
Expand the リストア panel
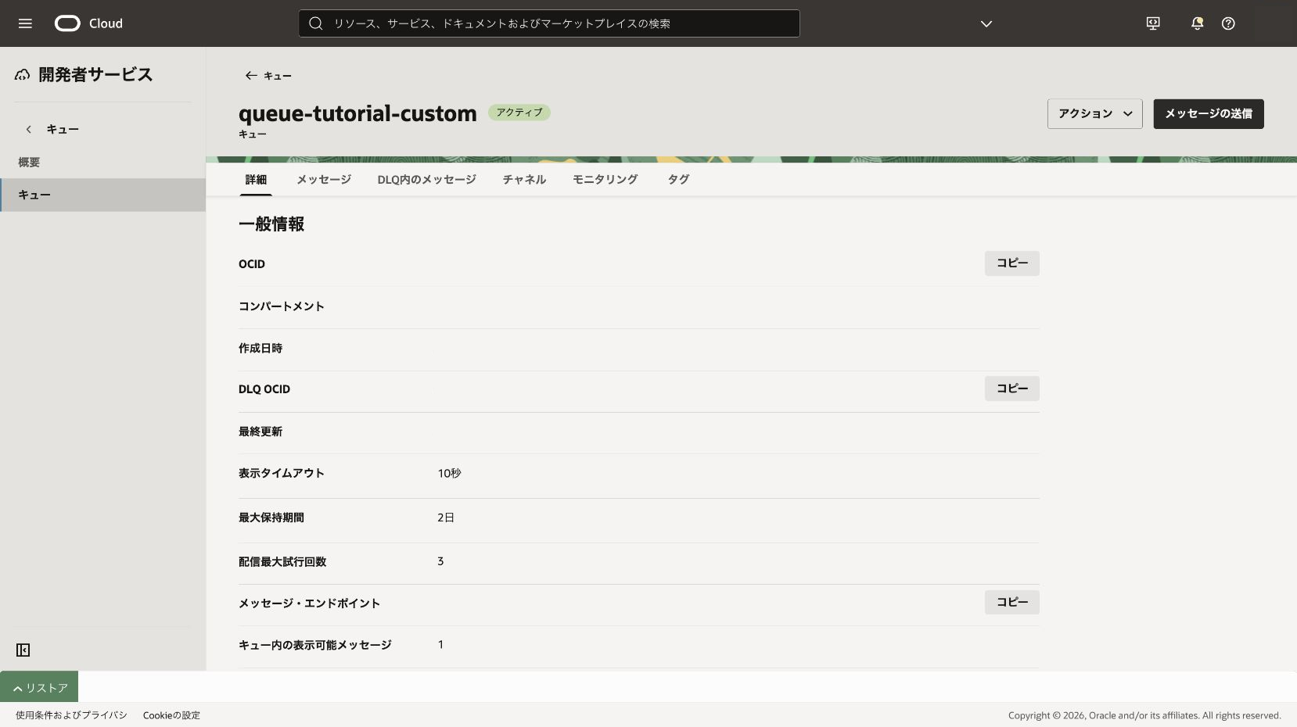(x=39, y=687)
